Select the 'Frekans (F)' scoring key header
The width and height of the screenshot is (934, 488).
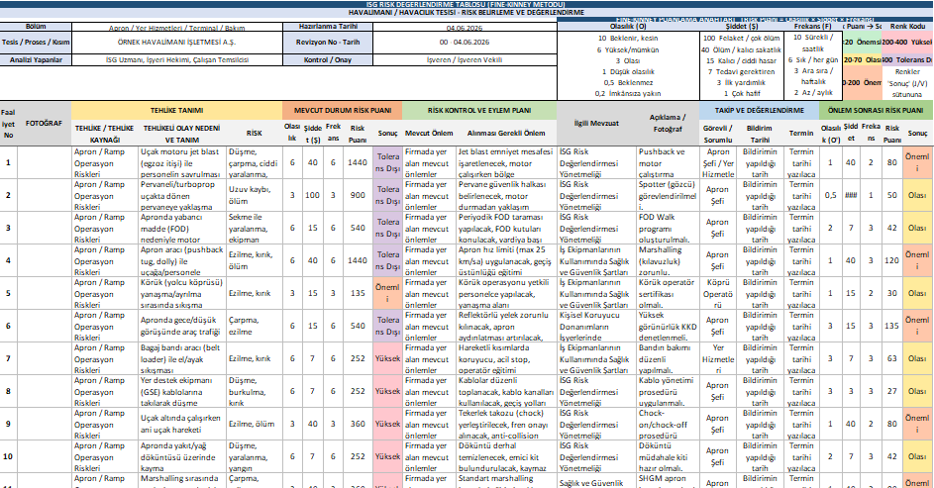coord(813,27)
